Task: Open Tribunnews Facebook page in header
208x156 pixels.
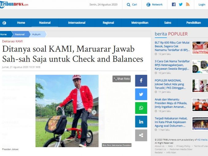Action: (174, 5)
